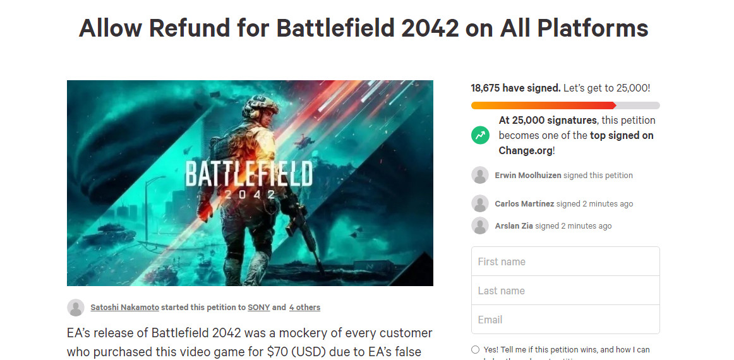Open the Battlefield 2042 petition image
734x360 pixels.
tap(250, 183)
